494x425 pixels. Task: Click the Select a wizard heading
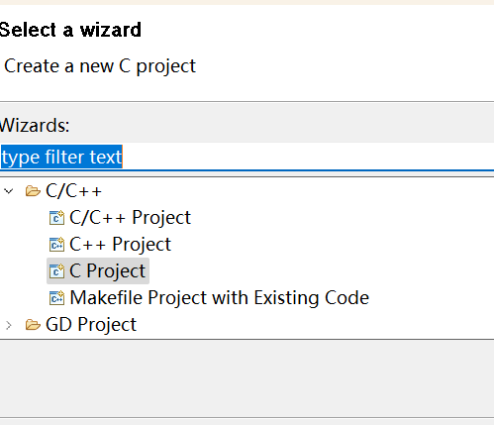[70, 30]
